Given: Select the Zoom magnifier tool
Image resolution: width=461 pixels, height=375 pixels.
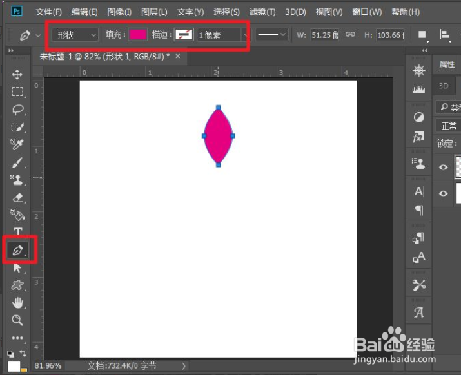Looking at the screenshot, I should 17,320.
